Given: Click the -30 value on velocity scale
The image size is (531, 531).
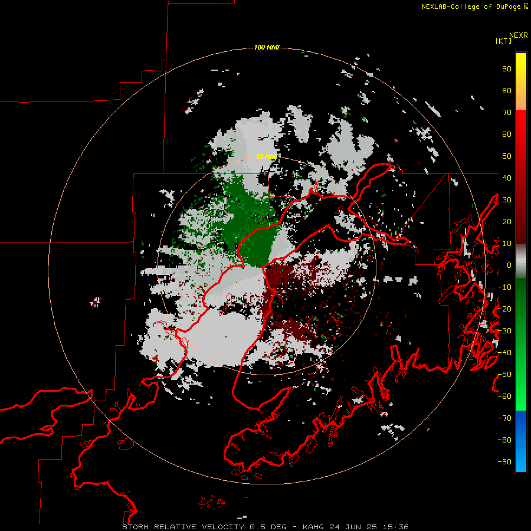Looking at the screenshot, I should pyautogui.click(x=504, y=331).
